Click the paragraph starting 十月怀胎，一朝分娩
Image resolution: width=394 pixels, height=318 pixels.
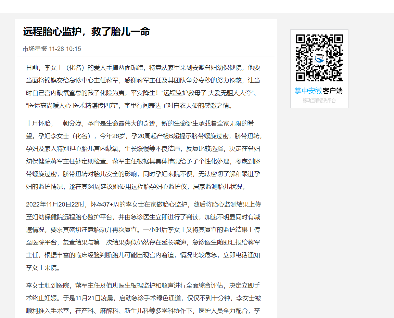point(144,155)
